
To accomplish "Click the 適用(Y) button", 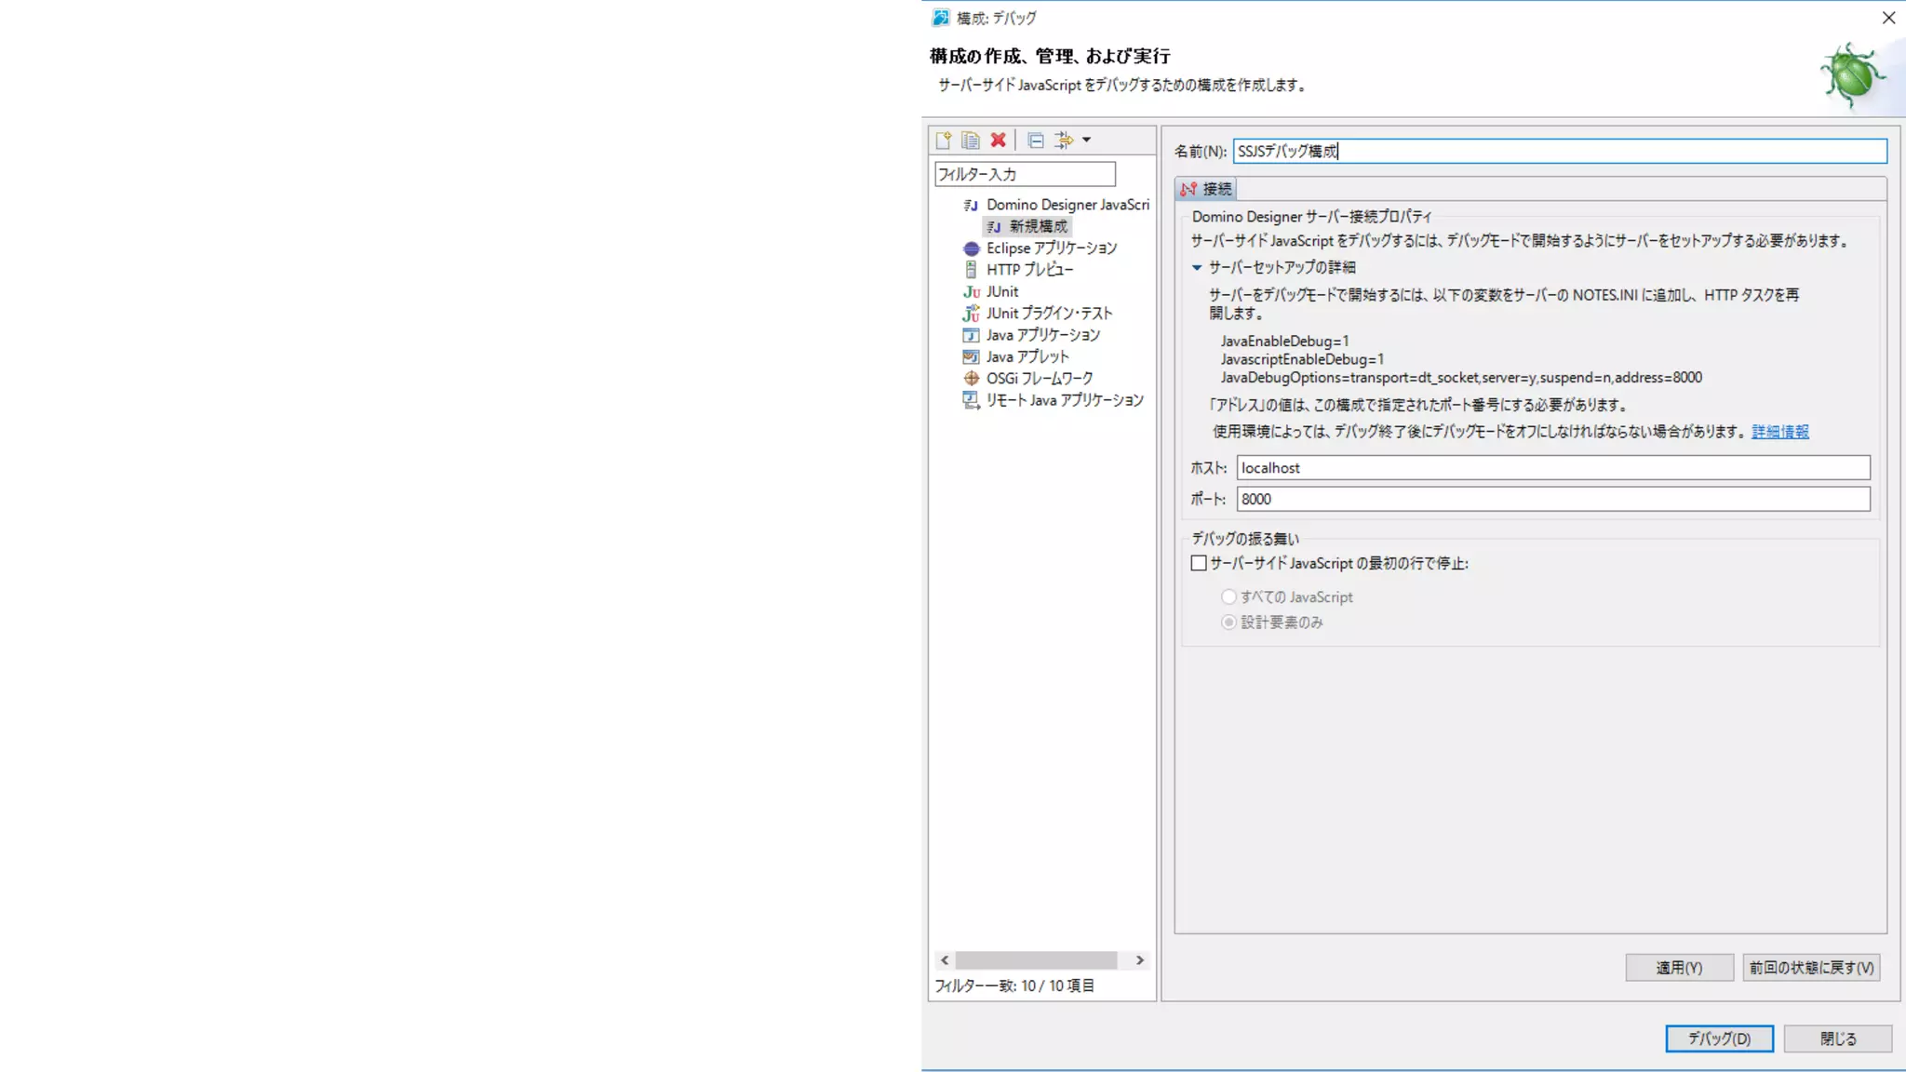I will 1678,968.
